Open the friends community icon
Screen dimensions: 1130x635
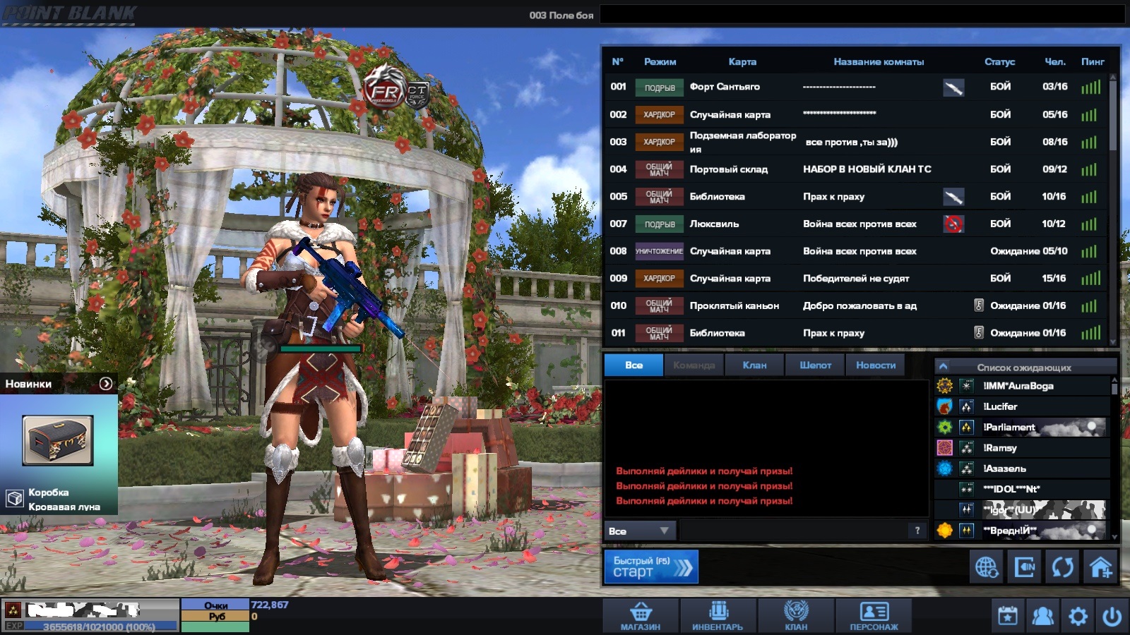(x=1042, y=616)
